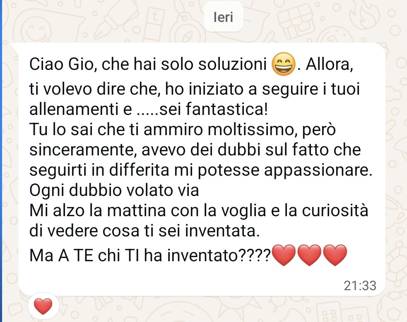Click the line 'Ogni dubbio volato via'
The width and height of the screenshot is (407, 322).
(x=114, y=191)
